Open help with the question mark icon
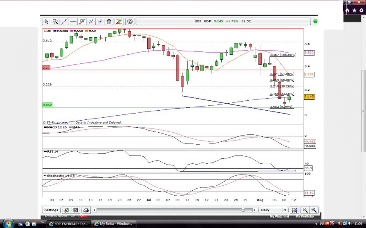 130,22
